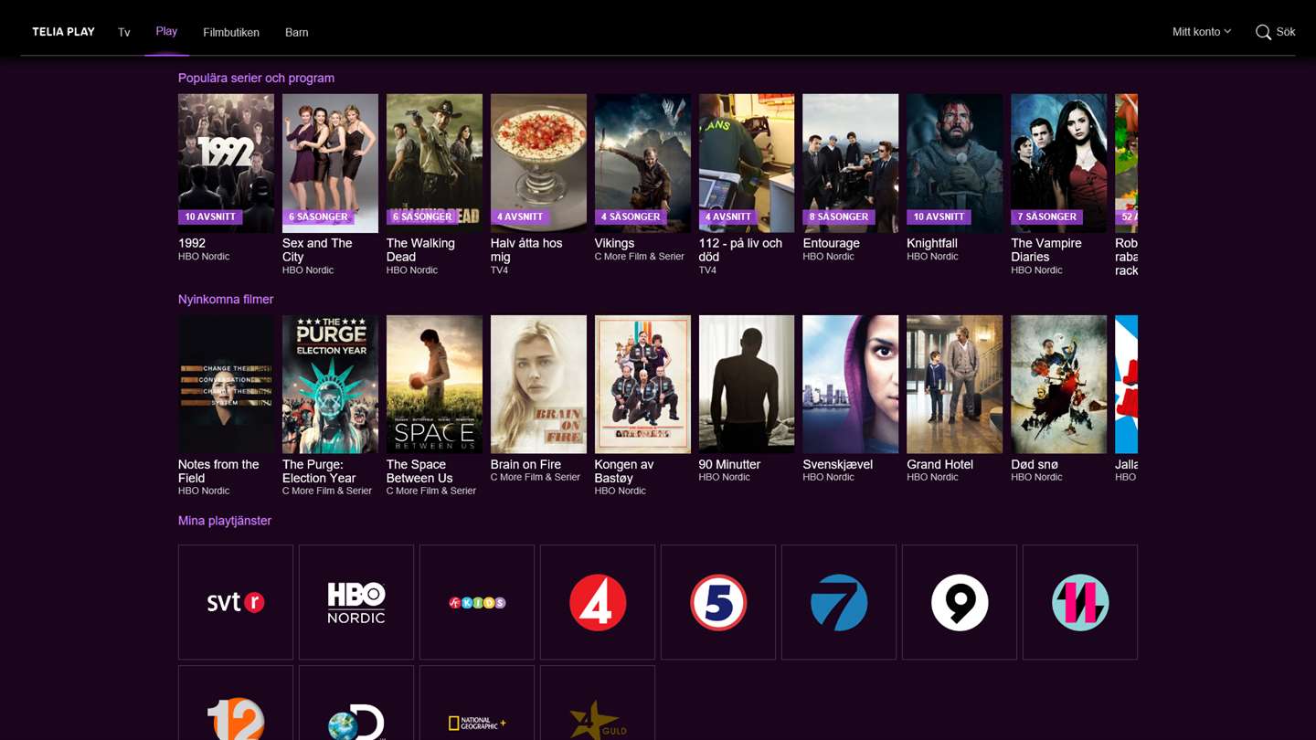The height and width of the screenshot is (740, 1316).
Task: Open the Sex and The City poster
Action: [330, 164]
